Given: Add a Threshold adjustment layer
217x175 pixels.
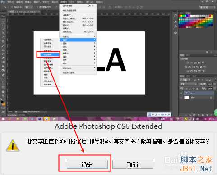Looking at the screenshot, I should (x=195, y=71).
